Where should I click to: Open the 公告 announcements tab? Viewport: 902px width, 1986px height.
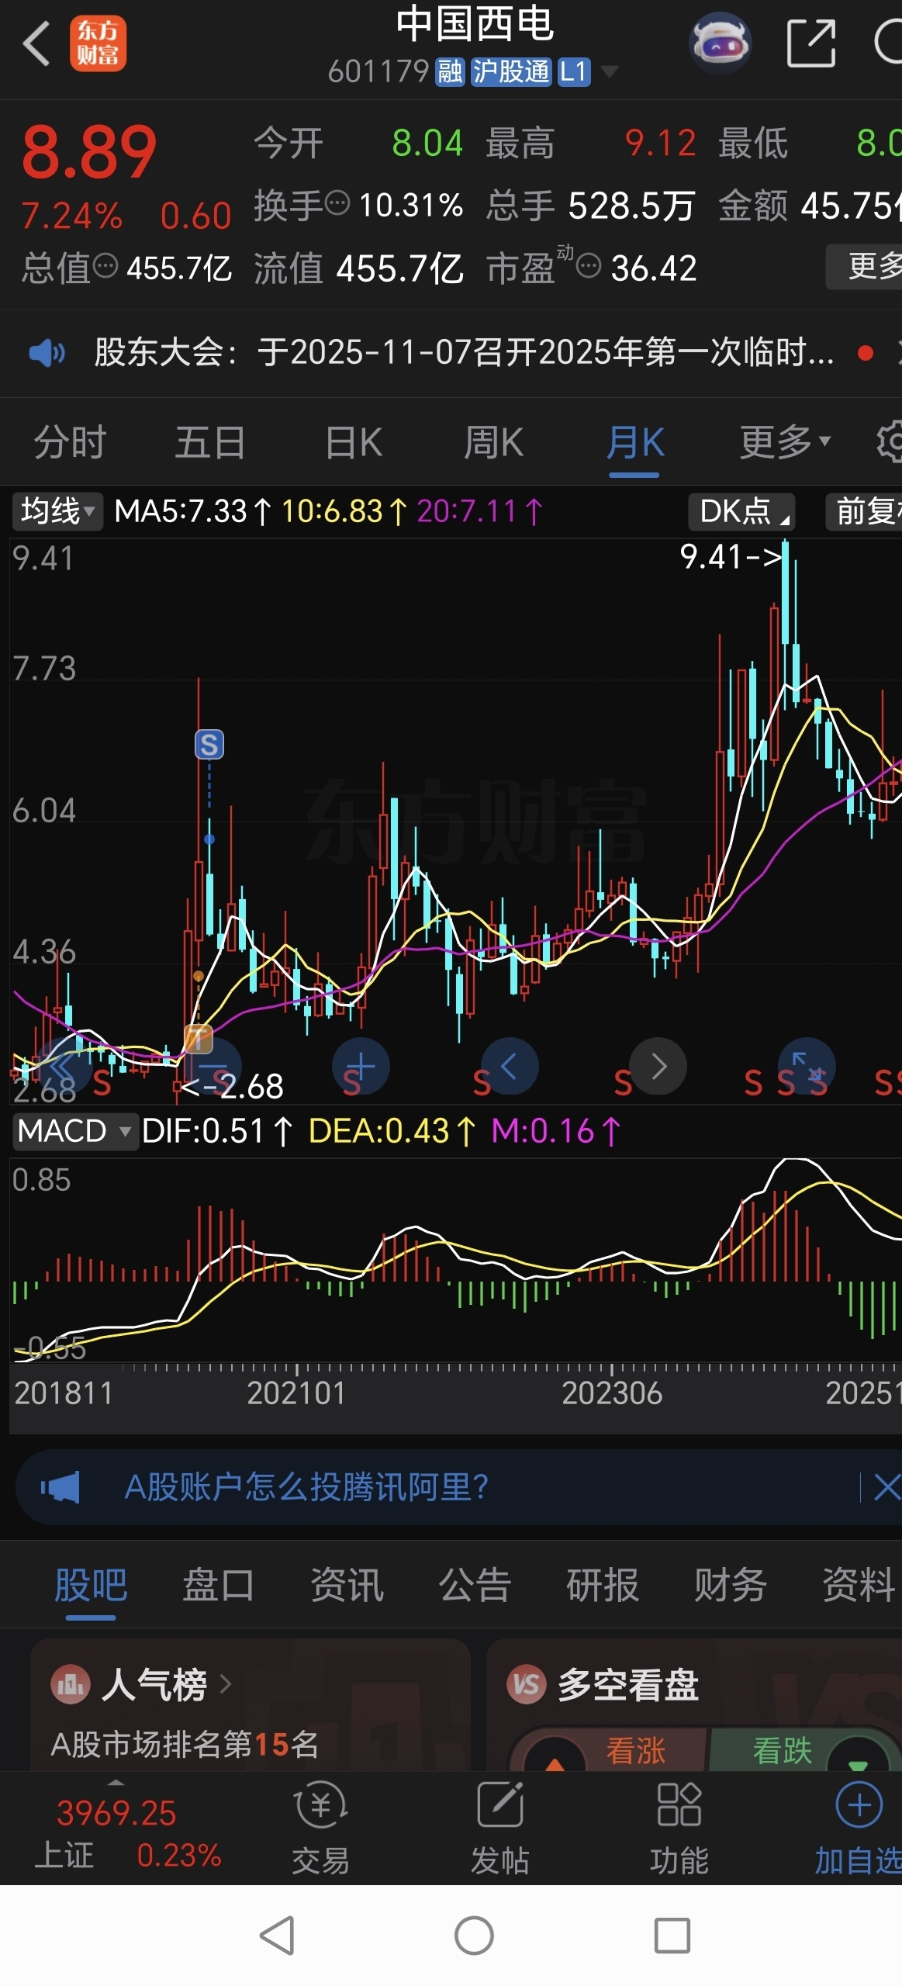click(x=475, y=1584)
